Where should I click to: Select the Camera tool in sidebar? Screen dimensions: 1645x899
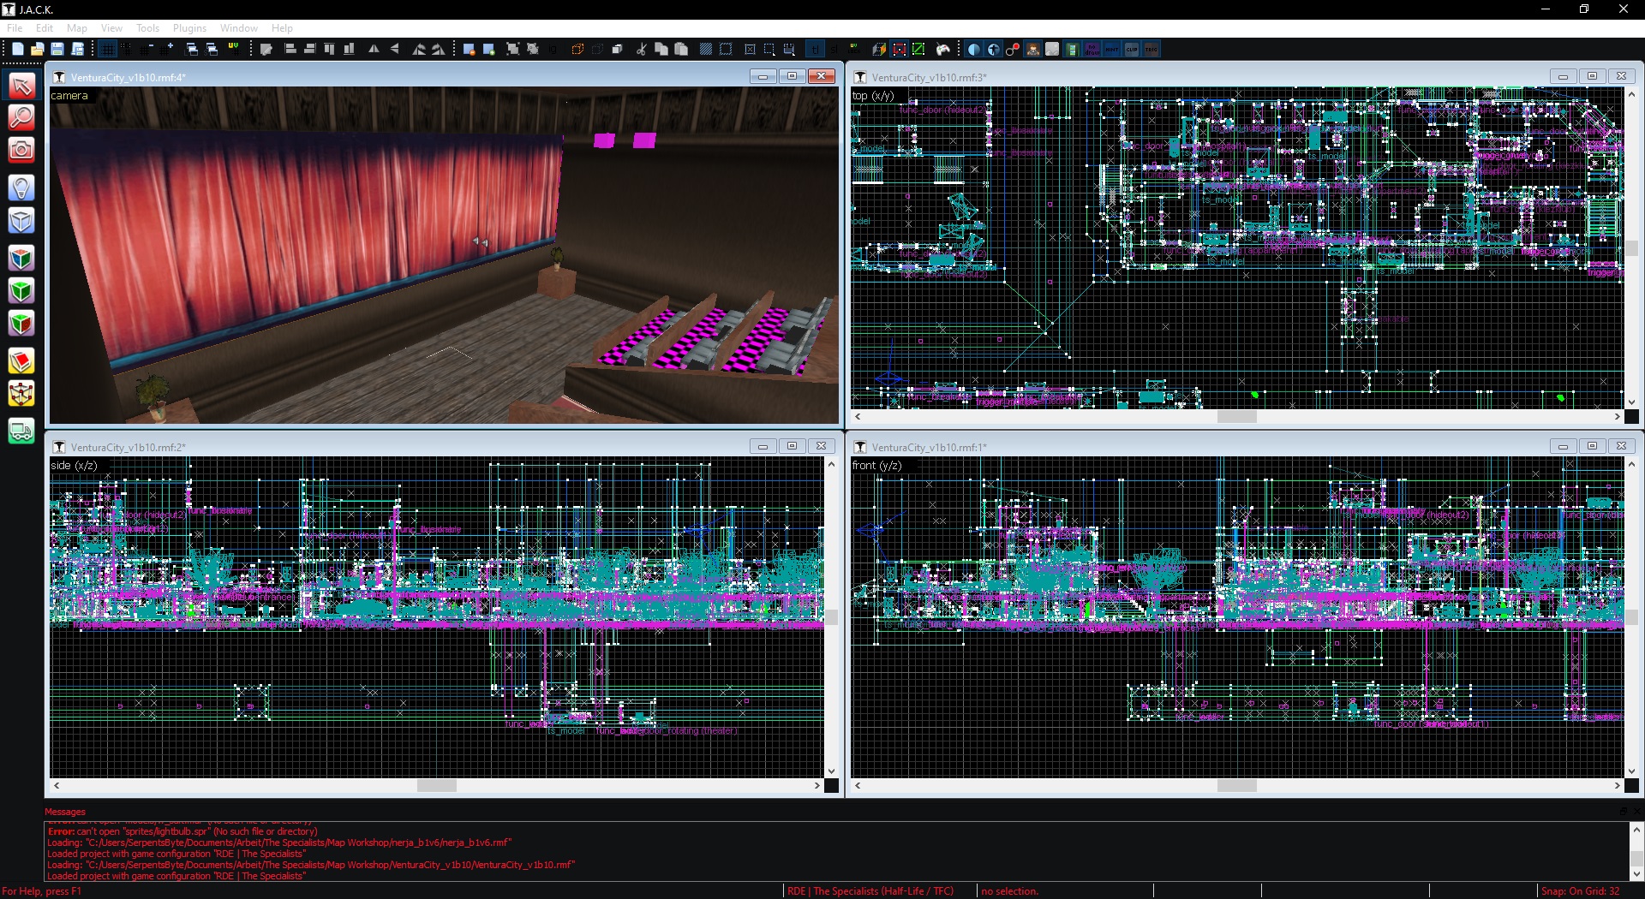[x=21, y=151]
